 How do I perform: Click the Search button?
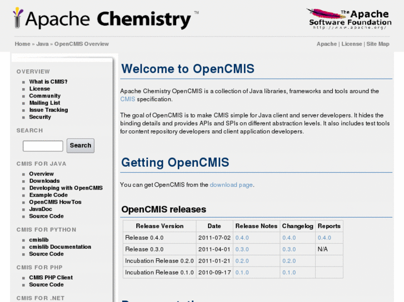(x=81, y=146)
